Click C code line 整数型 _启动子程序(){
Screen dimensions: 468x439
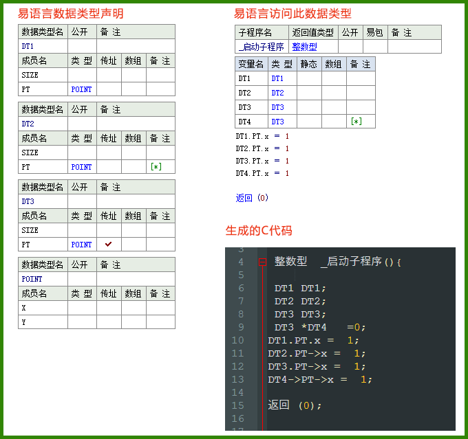pos(337,262)
